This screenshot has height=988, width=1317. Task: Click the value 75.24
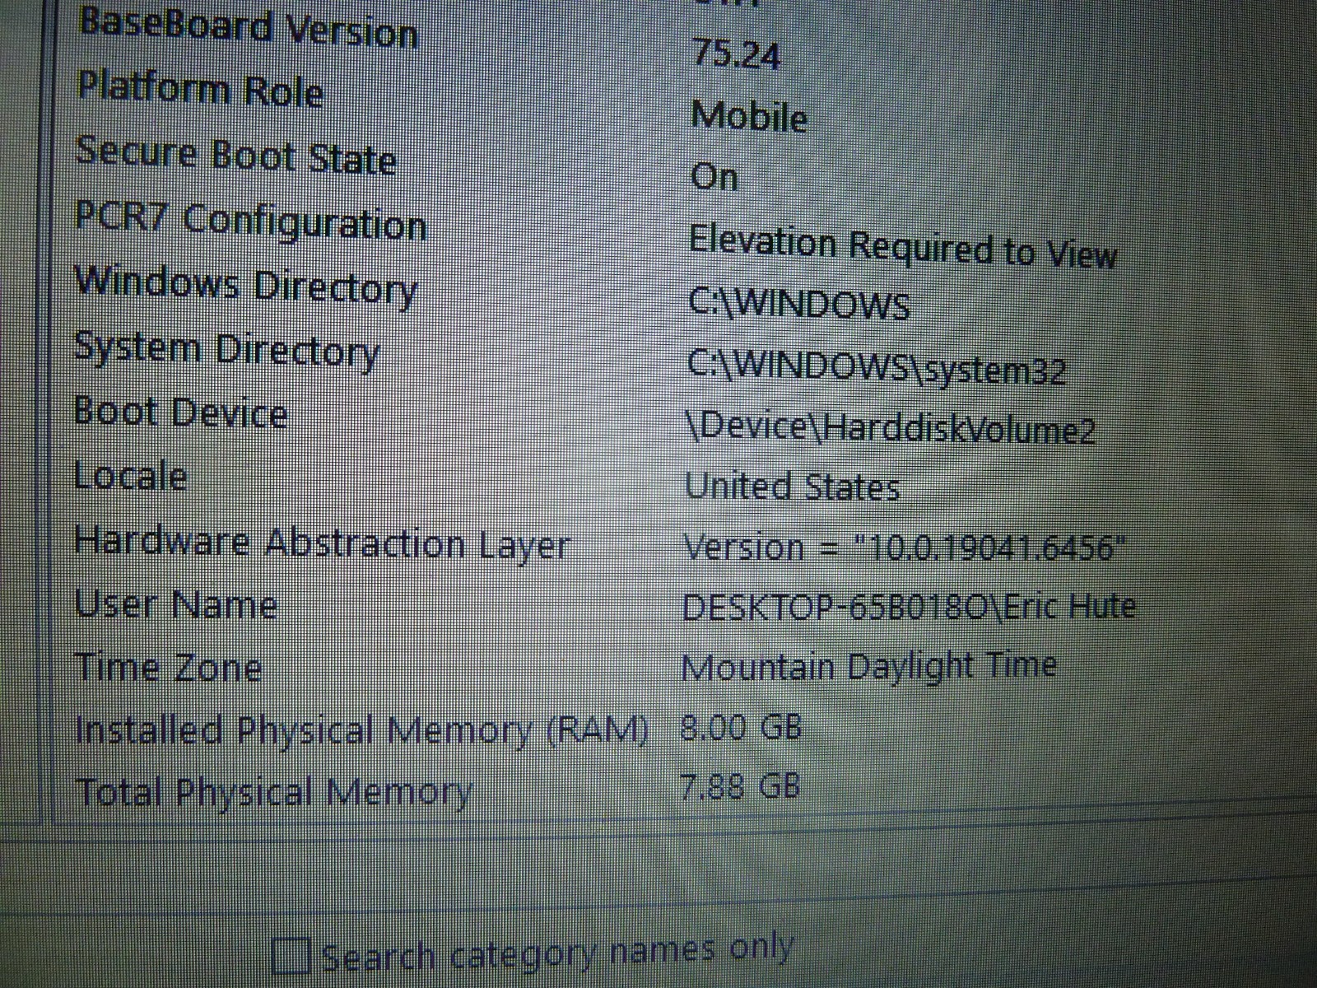click(x=735, y=54)
